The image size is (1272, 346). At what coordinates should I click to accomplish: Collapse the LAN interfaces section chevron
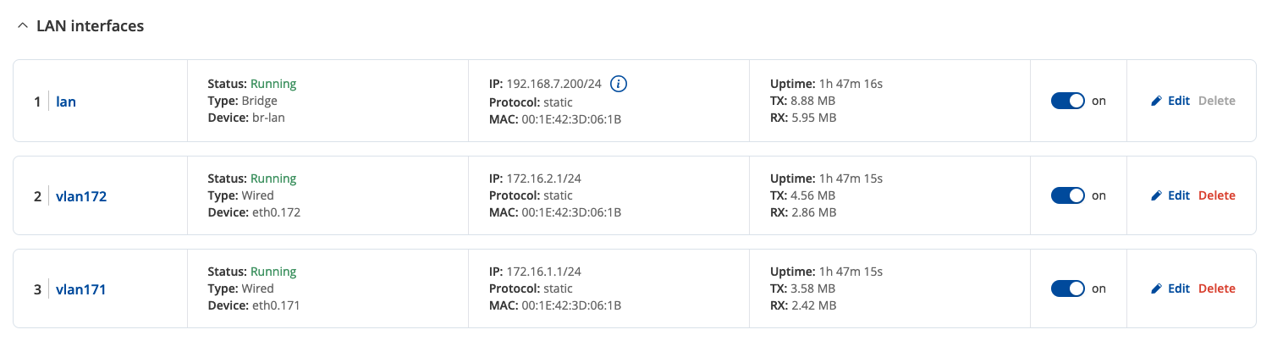click(22, 26)
